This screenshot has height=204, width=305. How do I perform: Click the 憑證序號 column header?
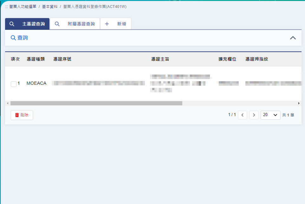click(62, 59)
